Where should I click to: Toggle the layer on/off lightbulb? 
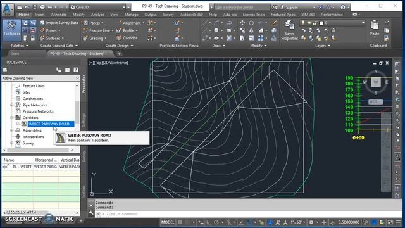303,23
